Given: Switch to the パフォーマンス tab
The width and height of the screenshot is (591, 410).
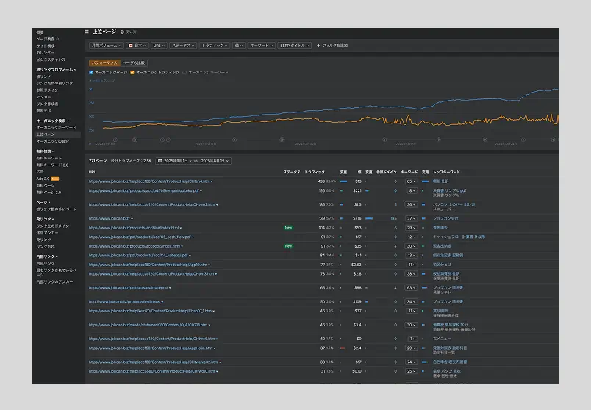Looking at the screenshot, I should (104, 63).
